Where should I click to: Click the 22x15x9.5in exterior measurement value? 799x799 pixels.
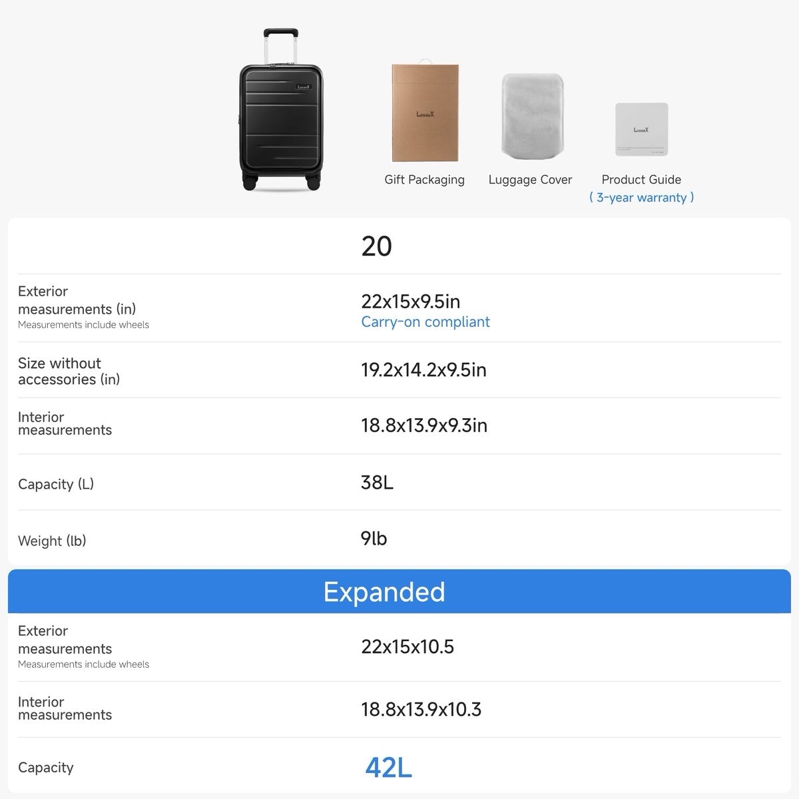click(x=411, y=302)
